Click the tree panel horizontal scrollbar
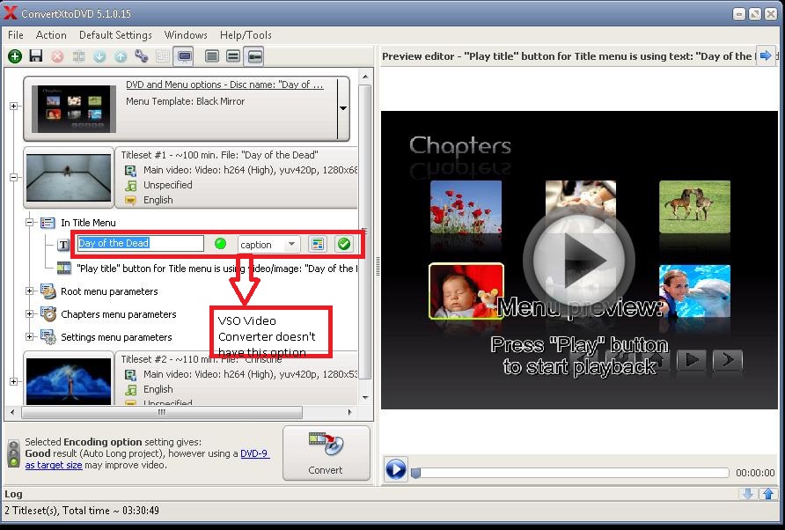Viewport: 785px width, 530px height. point(162,412)
